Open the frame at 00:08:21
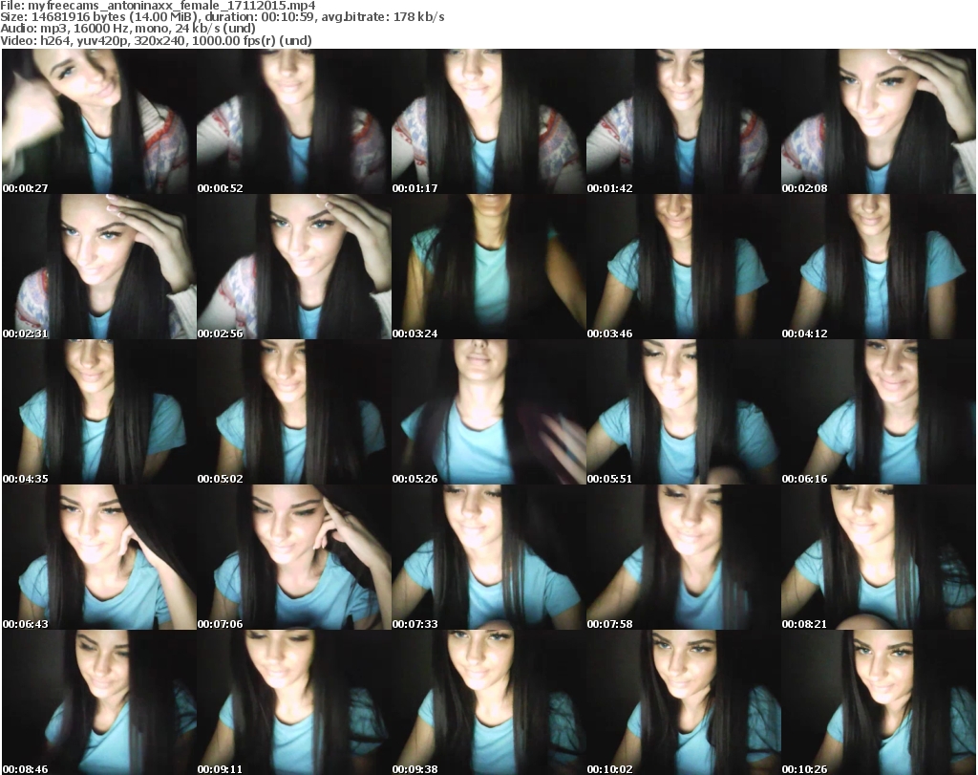Viewport: 978px width, 775px height. 879,557
